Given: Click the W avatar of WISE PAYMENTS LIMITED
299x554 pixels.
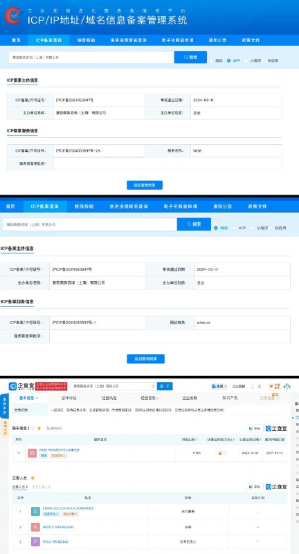Looking at the screenshot, I should click(33, 453).
